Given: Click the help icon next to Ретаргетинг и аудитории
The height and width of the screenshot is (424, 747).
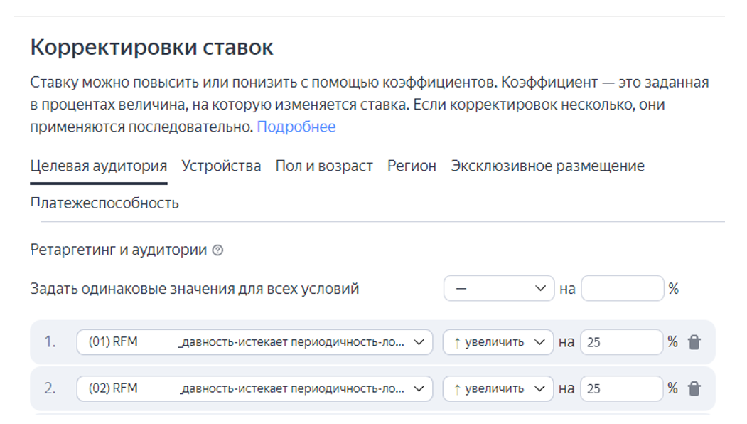Looking at the screenshot, I should (218, 250).
